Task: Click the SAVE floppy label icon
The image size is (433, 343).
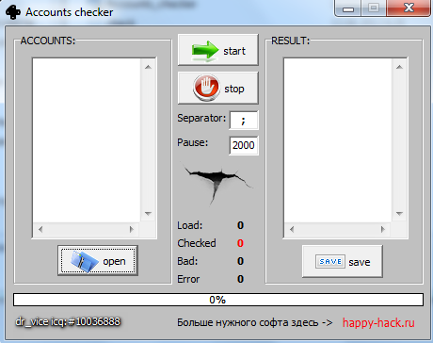Action: coord(330,261)
